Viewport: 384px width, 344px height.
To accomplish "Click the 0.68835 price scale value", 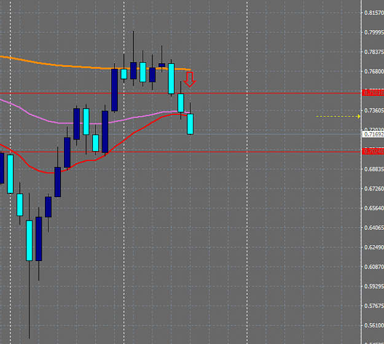I will (x=374, y=169).
